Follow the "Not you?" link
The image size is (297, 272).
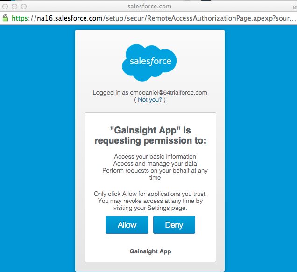tap(150, 99)
